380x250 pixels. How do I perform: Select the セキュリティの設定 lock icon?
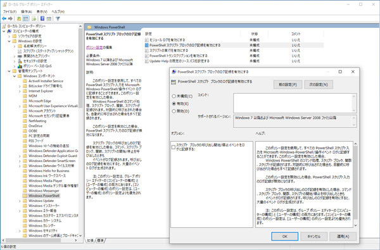pyautogui.click(x=20, y=61)
